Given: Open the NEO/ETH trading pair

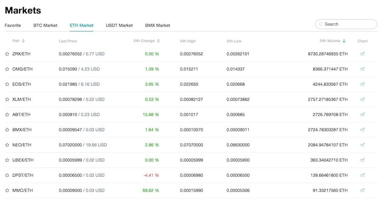Looking at the screenshot, I should coord(22,145).
